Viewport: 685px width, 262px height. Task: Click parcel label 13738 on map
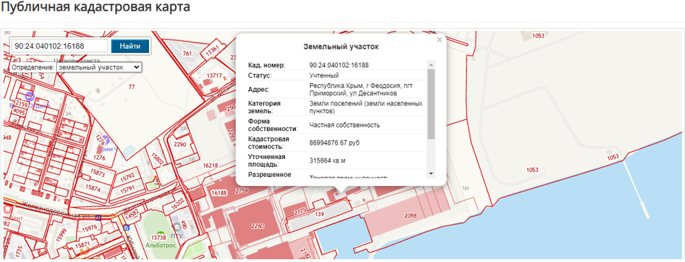pyautogui.click(x=158, y=237)
